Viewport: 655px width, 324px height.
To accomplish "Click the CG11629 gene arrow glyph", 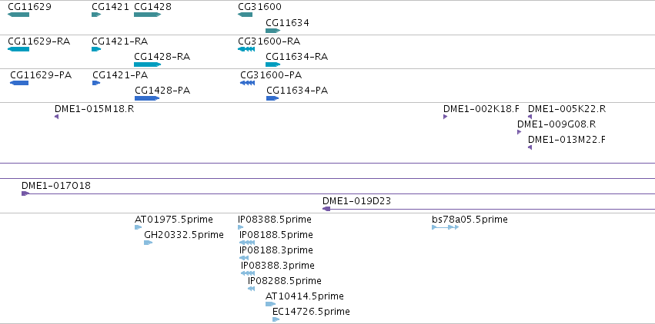I will pos(18,15).
